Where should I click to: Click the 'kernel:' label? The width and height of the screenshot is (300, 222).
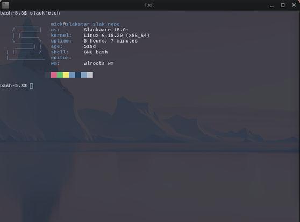pyautogui.click(x=61, y=35)
